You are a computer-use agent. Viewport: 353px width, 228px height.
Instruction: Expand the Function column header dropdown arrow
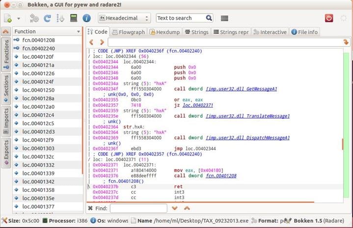coord(79,31)
